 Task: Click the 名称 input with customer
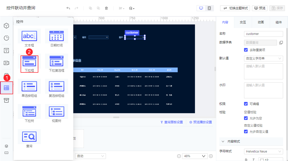[263, 34]
